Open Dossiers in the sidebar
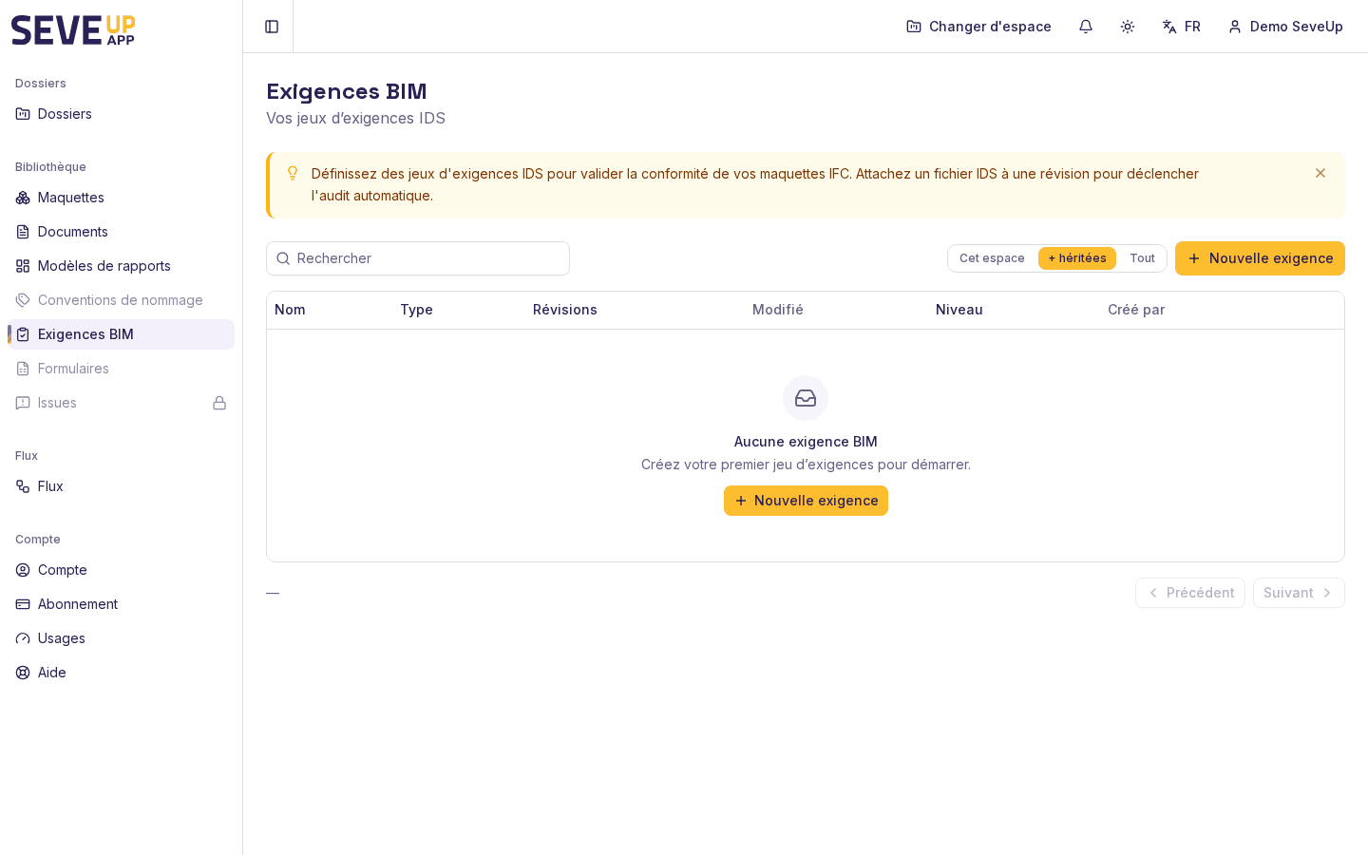 pyautogui.click(x=122, y=114)
